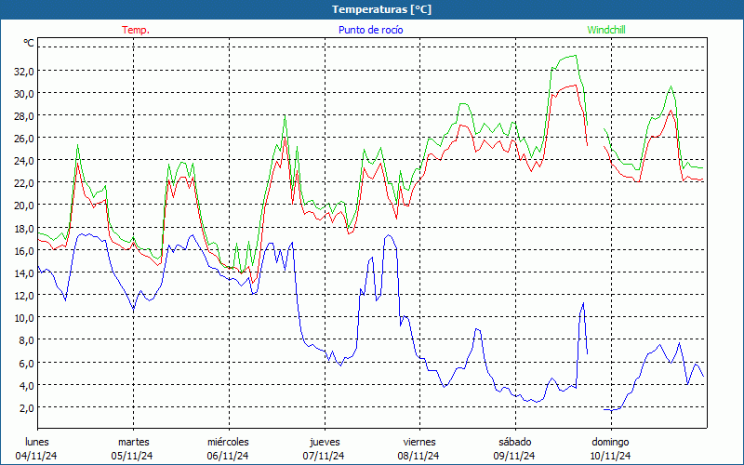Click the 32,0 y-axis value
The image size is (744, 465).
(x=24, y=72)
